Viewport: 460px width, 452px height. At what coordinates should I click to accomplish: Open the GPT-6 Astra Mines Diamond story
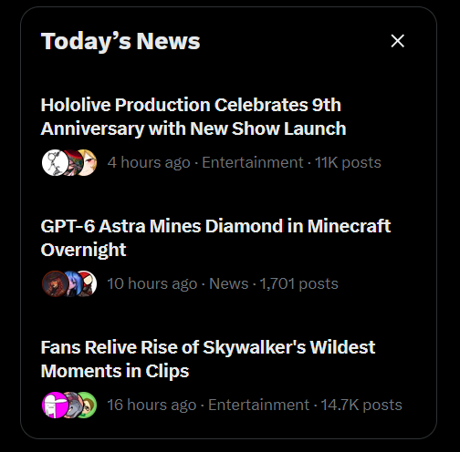click(x=215, y=238)
